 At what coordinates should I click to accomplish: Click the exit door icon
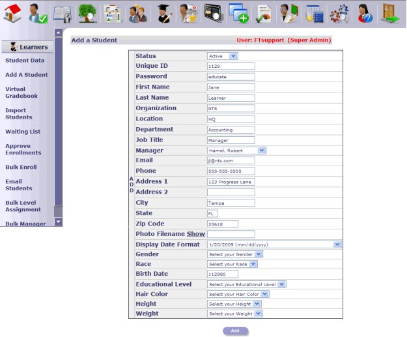click(x=390, y=13)
